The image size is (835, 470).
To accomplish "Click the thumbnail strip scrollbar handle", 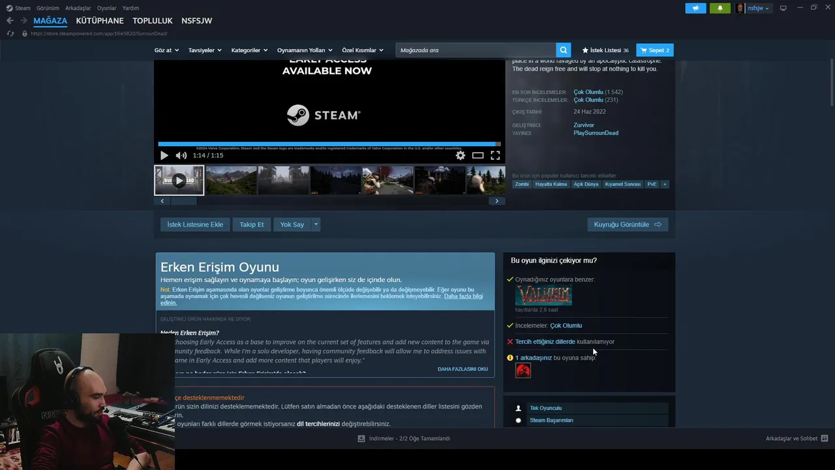I will coord(184,201).
